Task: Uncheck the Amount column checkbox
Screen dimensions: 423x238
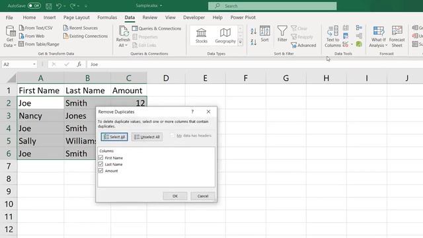Action: click(100, 171)
